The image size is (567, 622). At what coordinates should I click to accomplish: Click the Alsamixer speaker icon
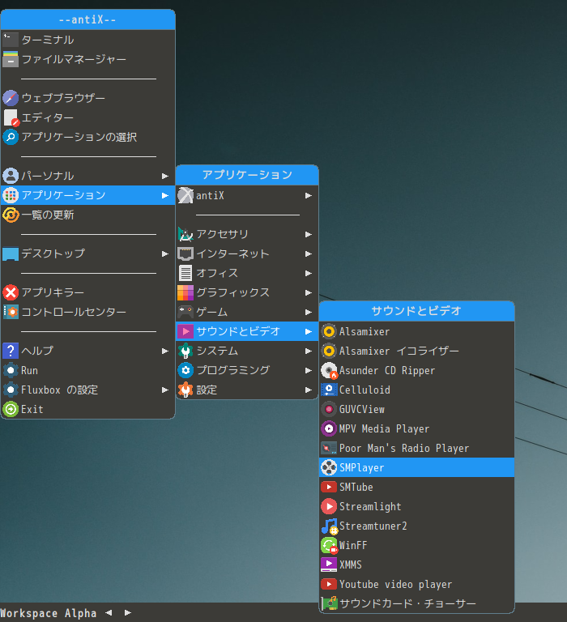tap(329, 331)
